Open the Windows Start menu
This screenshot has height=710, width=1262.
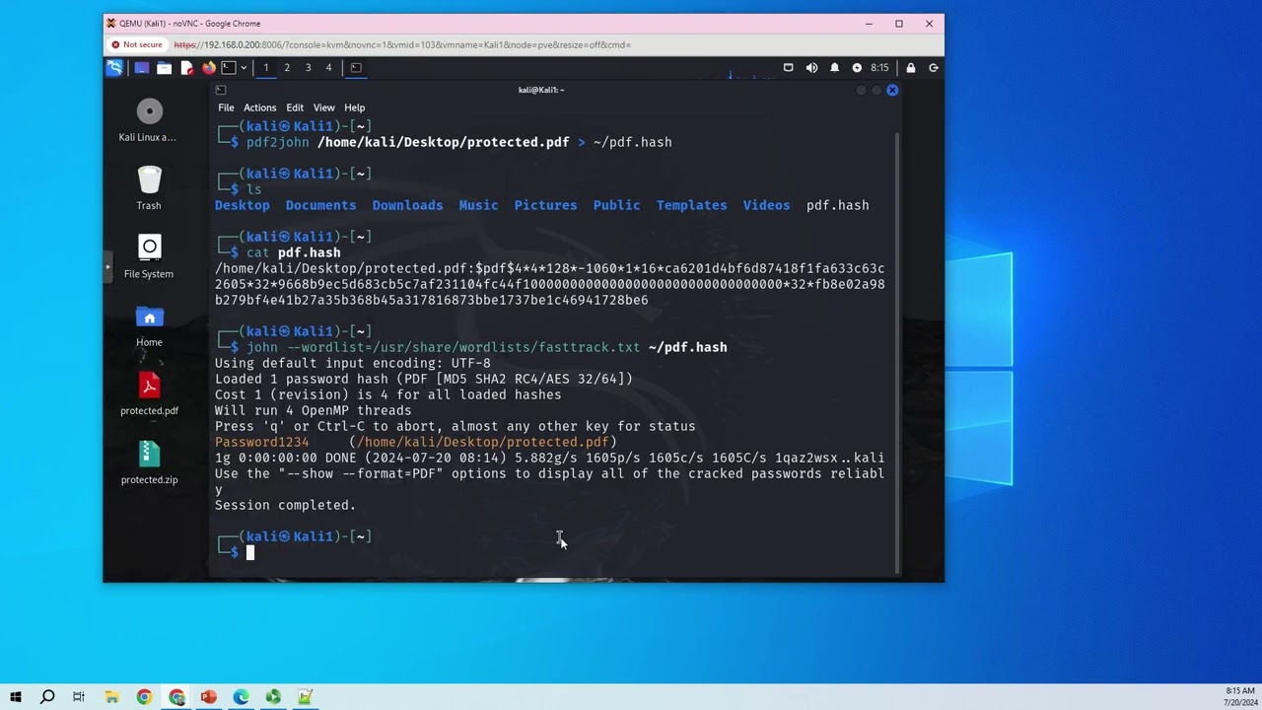[16, 697]
